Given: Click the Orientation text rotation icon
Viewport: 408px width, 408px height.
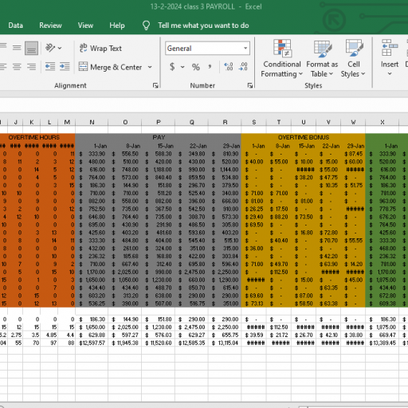Looking at the screenshot, I should coord(49,48).
